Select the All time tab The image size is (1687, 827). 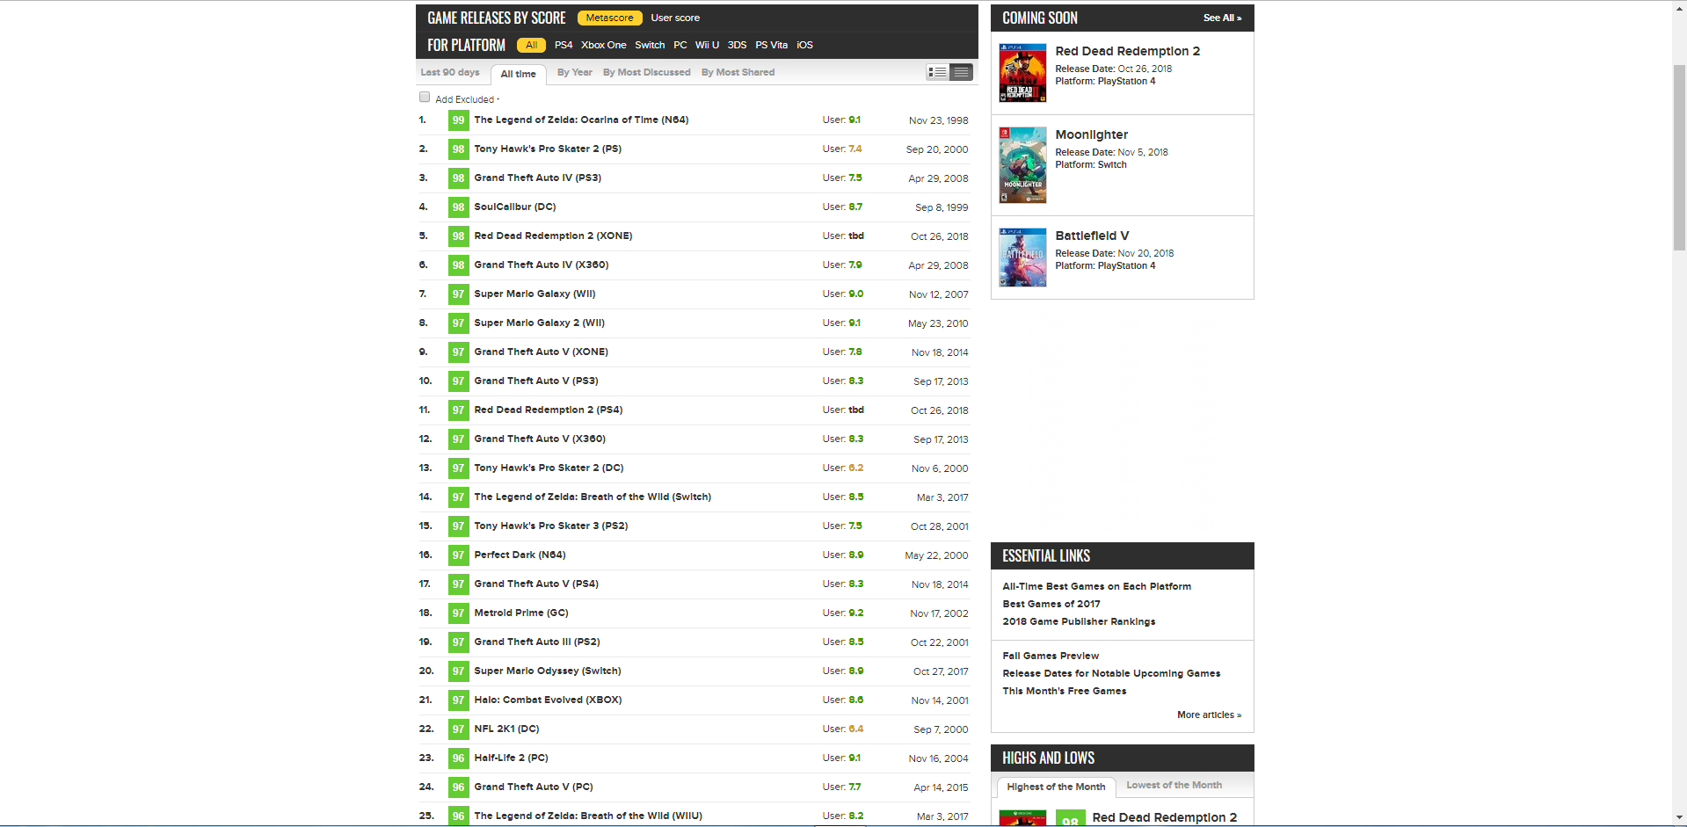[x=518, y=74]
